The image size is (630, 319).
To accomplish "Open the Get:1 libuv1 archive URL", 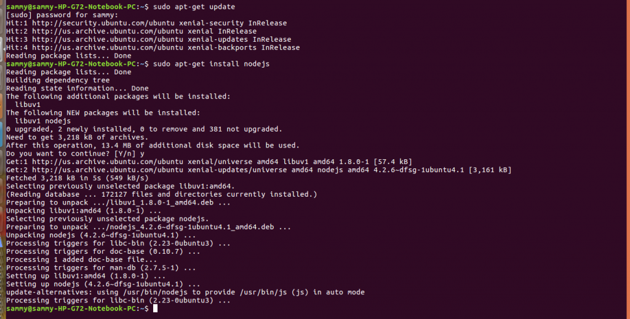I will (108, 162).
